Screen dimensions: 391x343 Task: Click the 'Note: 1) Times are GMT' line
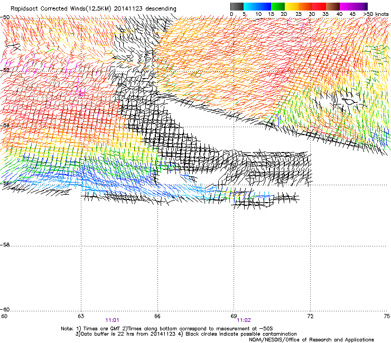(x=166, y=329)
